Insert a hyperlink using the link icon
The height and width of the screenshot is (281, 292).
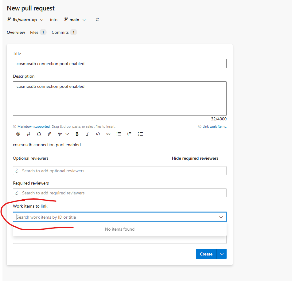[x=108, y=134]
